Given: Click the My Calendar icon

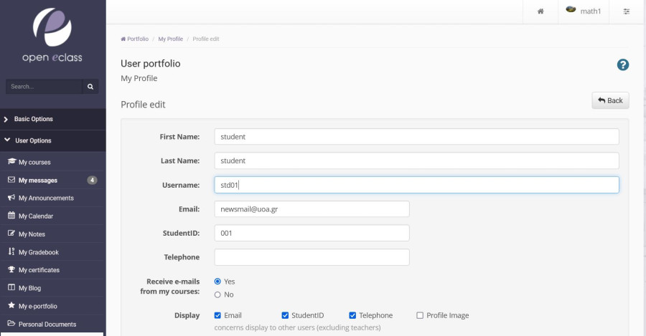Looking at the screenshot, I should (x=11, y=216).
